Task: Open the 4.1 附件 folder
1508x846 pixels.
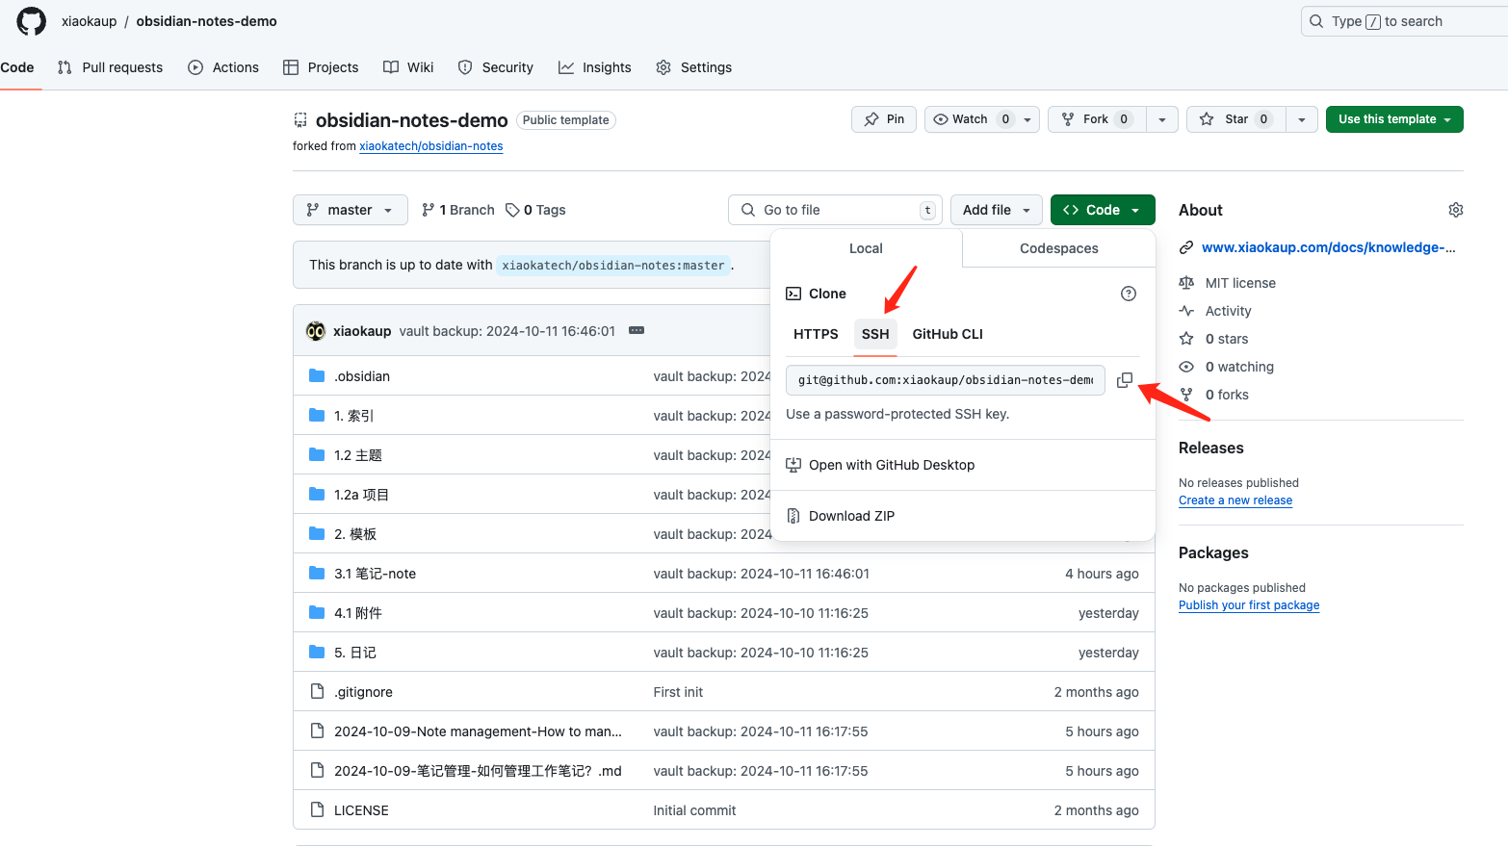Action: click(x=358, y=613)
